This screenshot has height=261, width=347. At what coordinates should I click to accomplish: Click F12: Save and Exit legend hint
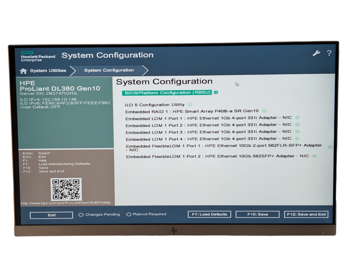[44, 172]
